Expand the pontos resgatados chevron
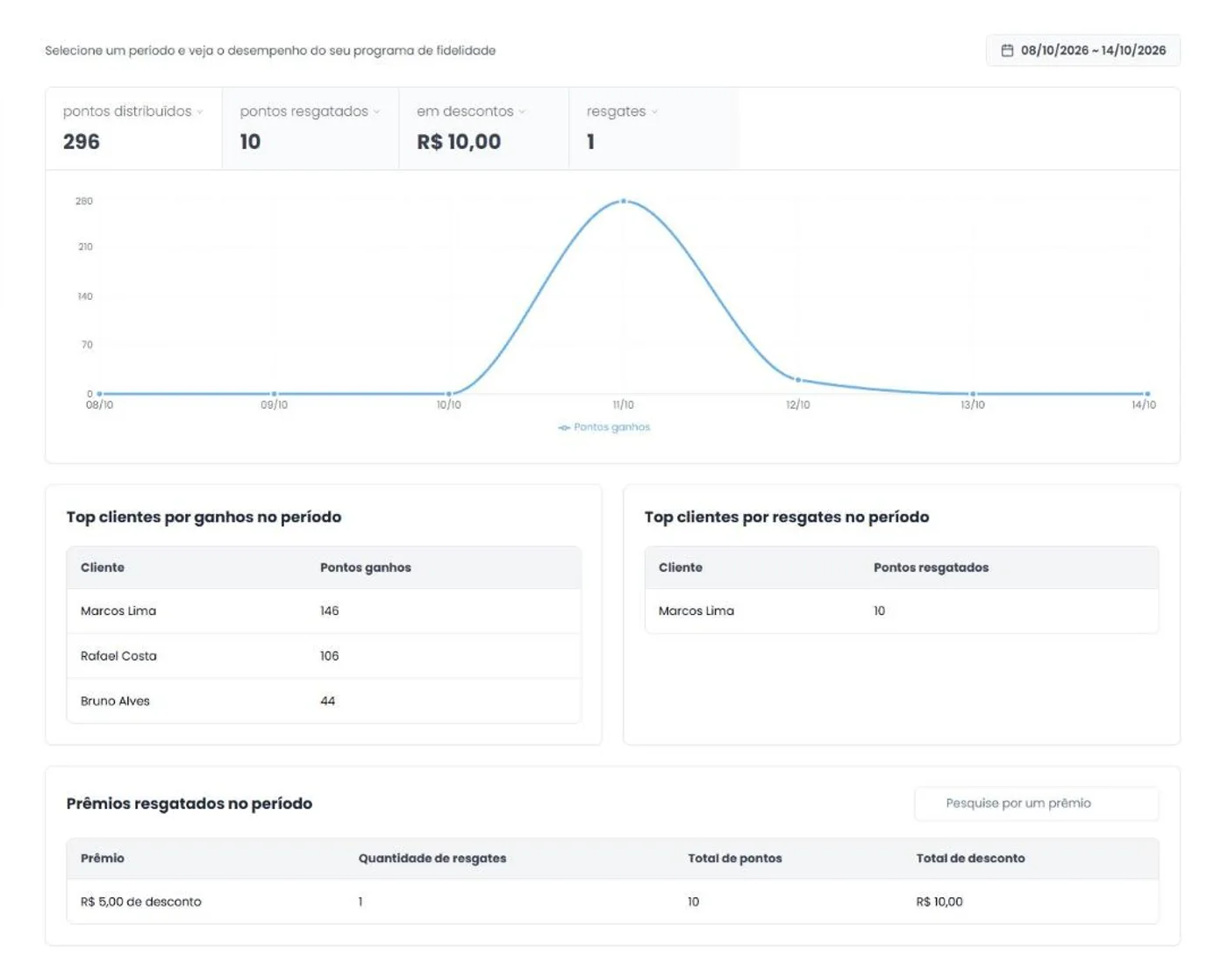The width and height of the screenshot is (1228, 964). (377, 112)
